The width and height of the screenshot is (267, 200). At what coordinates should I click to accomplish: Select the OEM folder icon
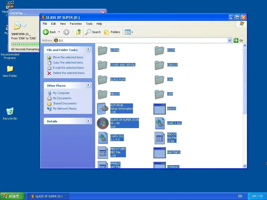[x=159, y=94]
